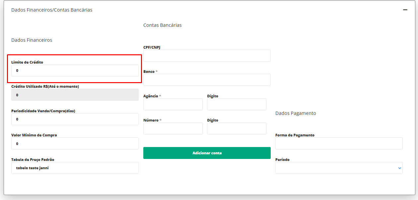Open the Forma de Pagamento field

(x=339, y=143)
